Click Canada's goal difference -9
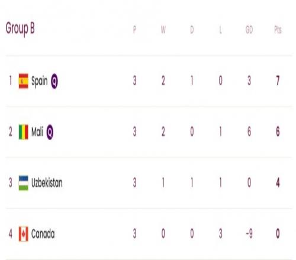 click(x=249, y=234)
